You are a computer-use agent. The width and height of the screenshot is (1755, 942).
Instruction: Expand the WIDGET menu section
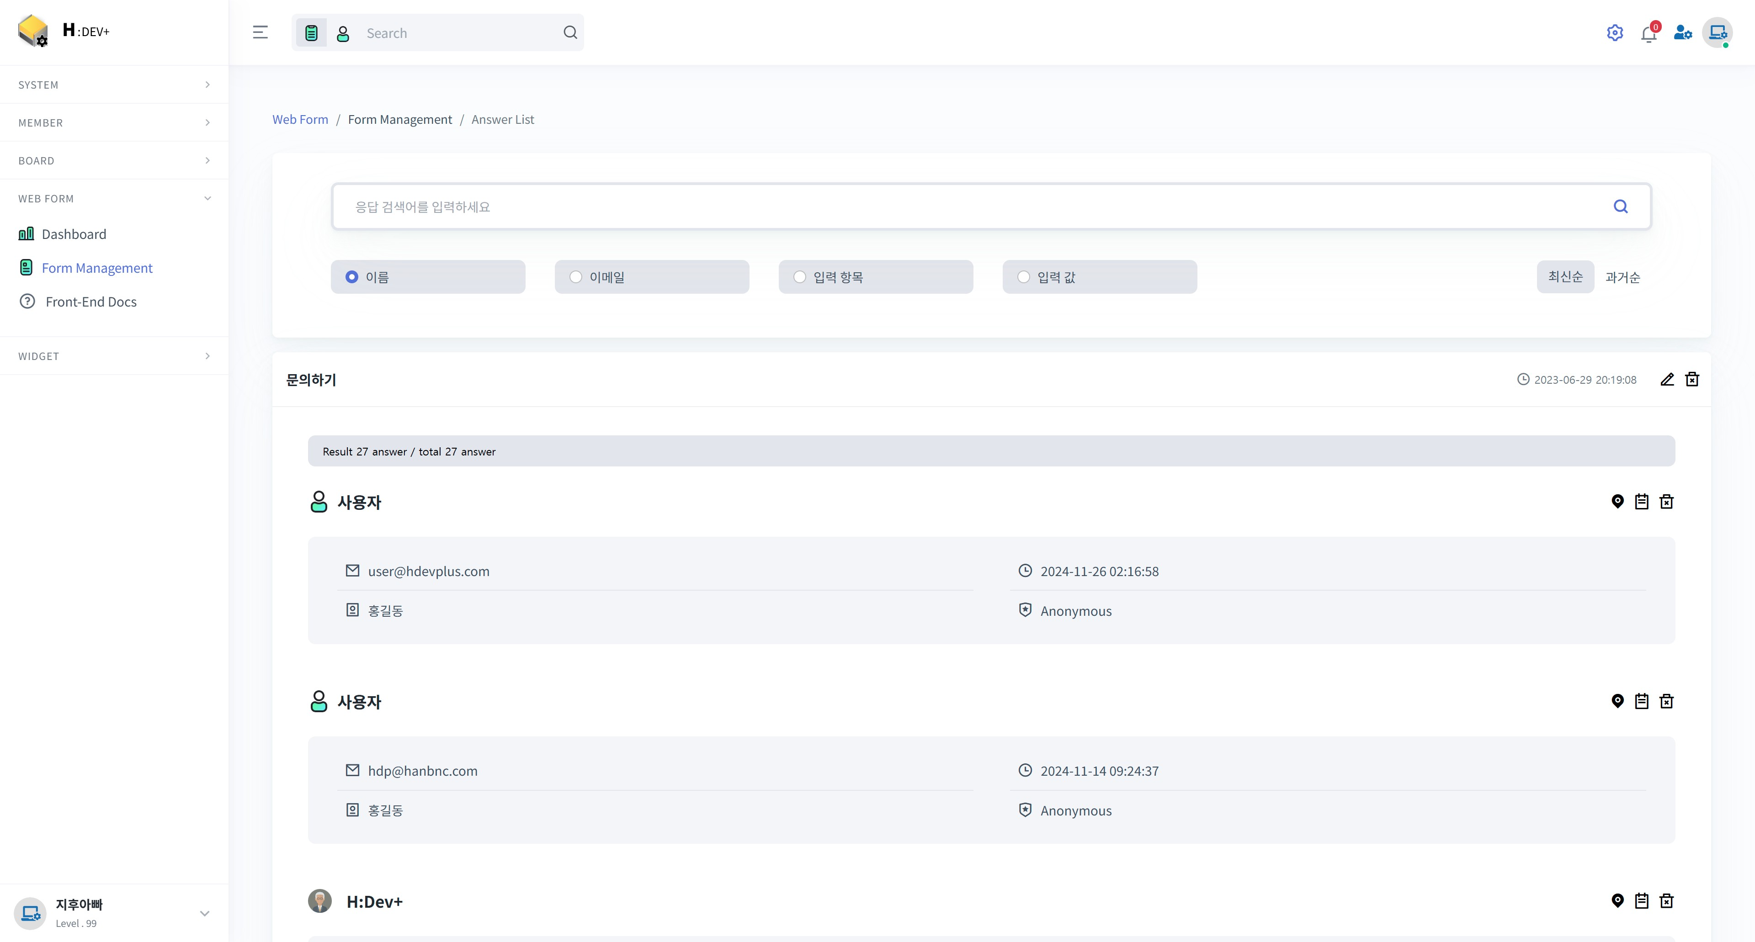[114, 355]
